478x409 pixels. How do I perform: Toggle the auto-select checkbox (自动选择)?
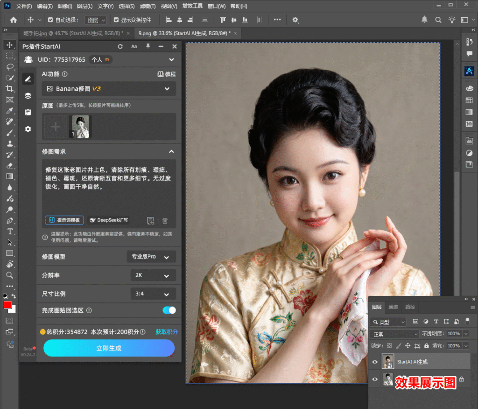50,20
